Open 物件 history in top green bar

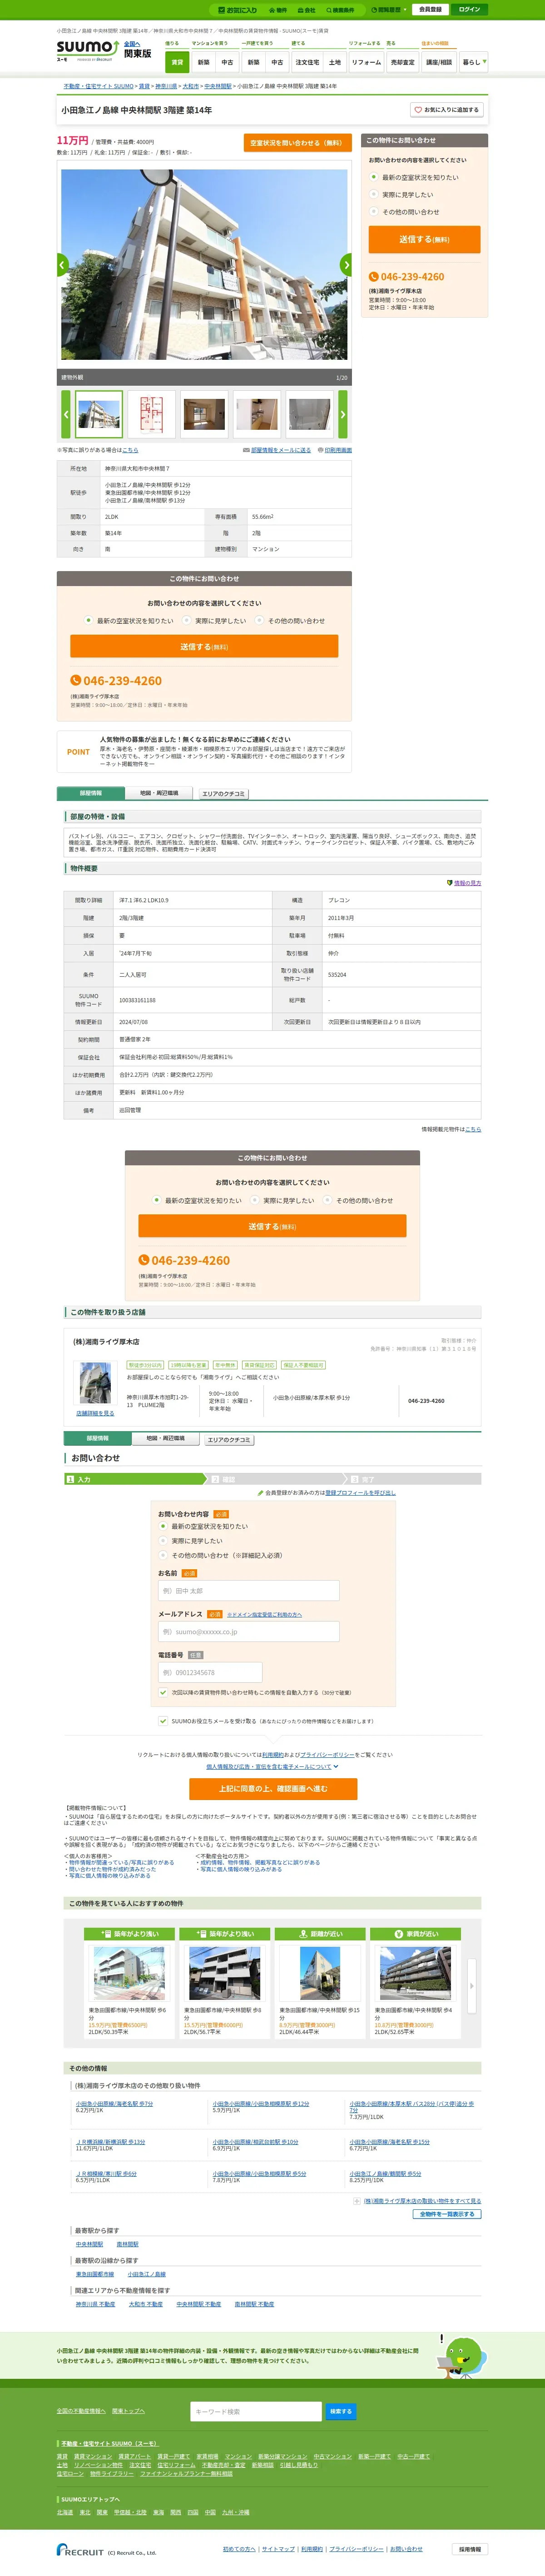277,10
